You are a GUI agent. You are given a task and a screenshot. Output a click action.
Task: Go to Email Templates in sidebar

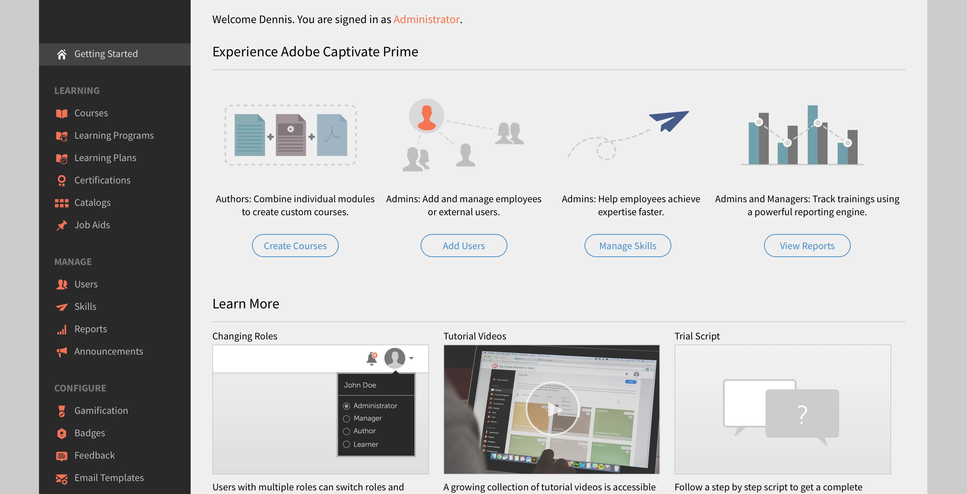tap(109, 478)
